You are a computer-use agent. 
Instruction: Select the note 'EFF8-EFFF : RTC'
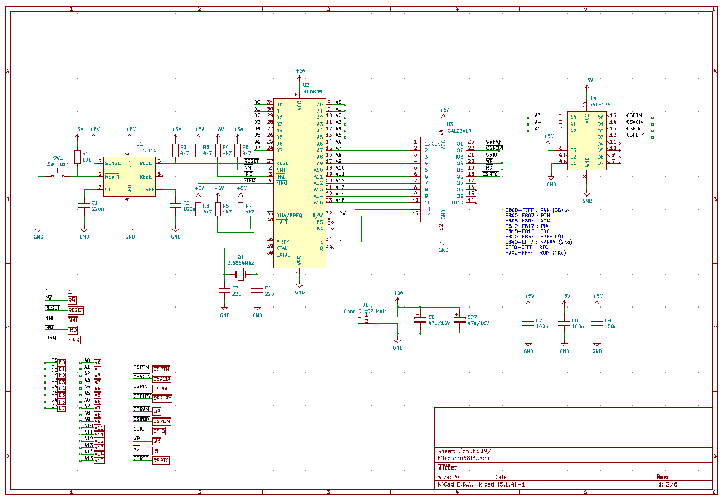[527, 247]
